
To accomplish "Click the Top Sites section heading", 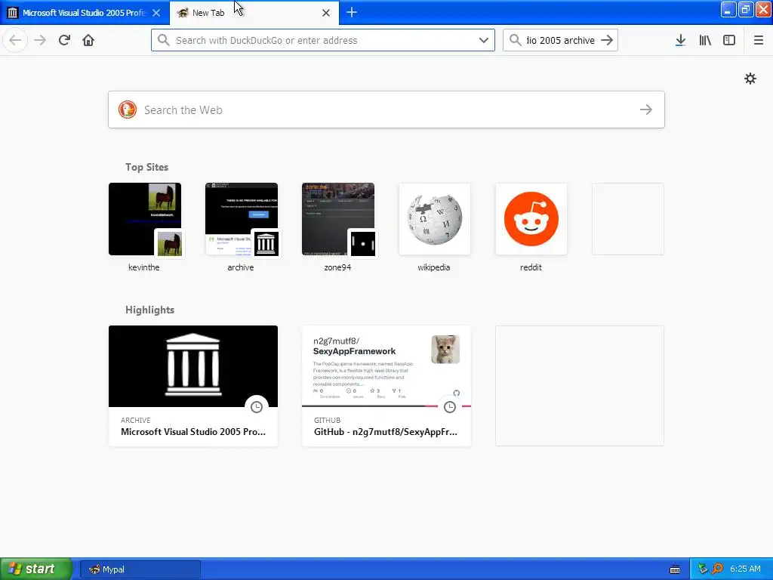I will click(146, 167).
